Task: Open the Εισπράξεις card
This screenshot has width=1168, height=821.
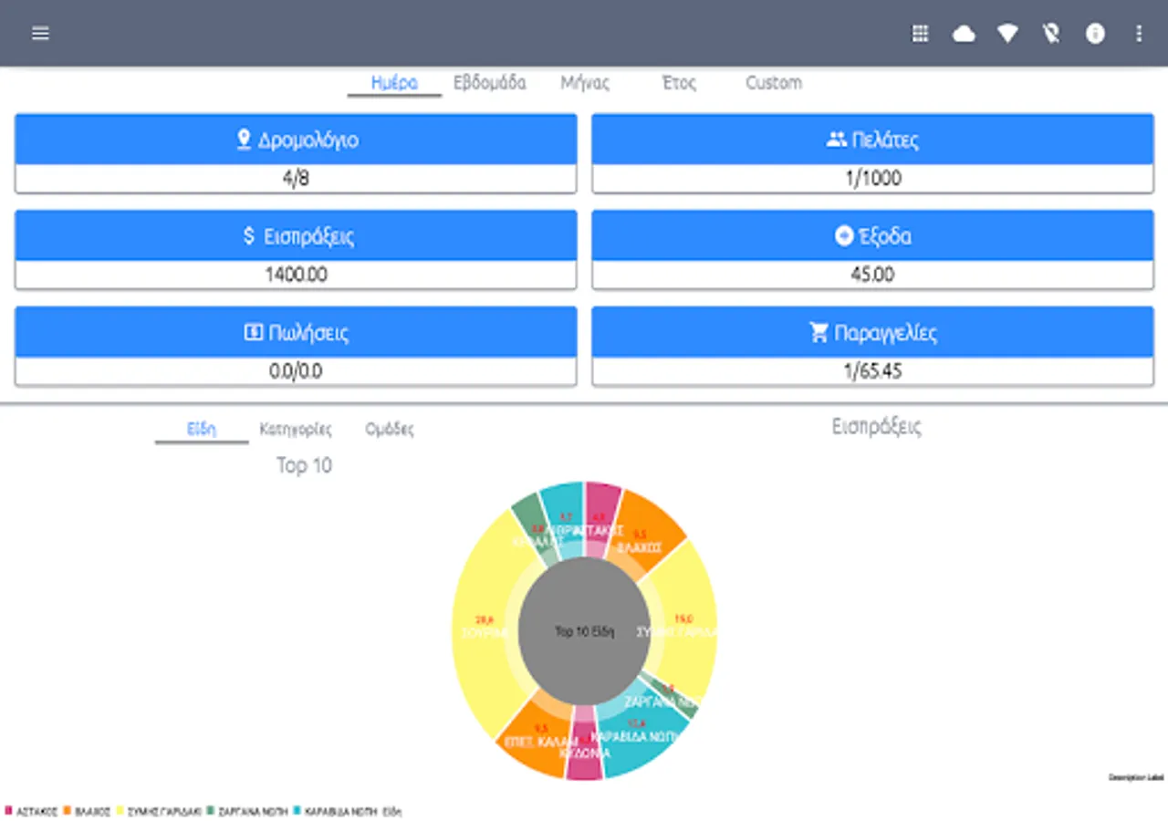Action: point(296,250)
